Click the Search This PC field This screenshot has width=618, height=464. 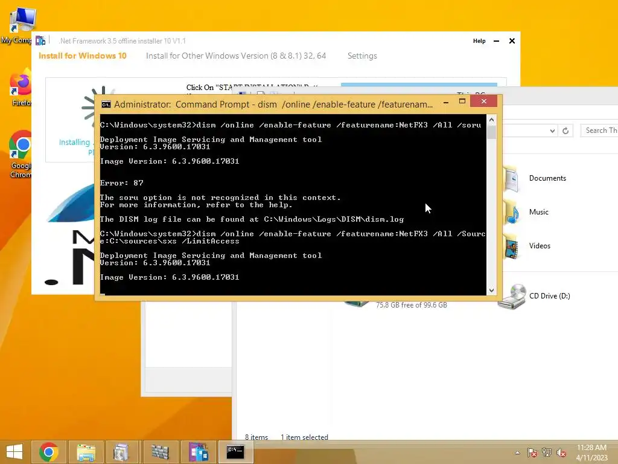(599, 130)
